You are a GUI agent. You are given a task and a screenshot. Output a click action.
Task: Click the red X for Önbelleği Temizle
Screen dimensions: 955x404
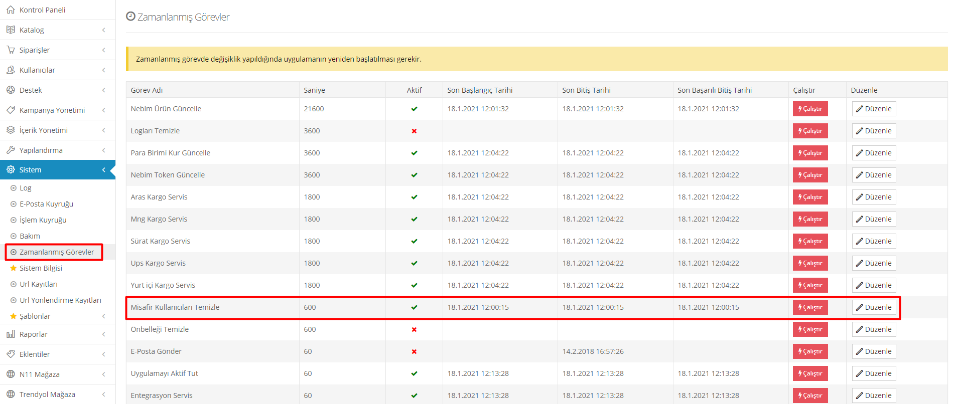[x=414, y=330]
